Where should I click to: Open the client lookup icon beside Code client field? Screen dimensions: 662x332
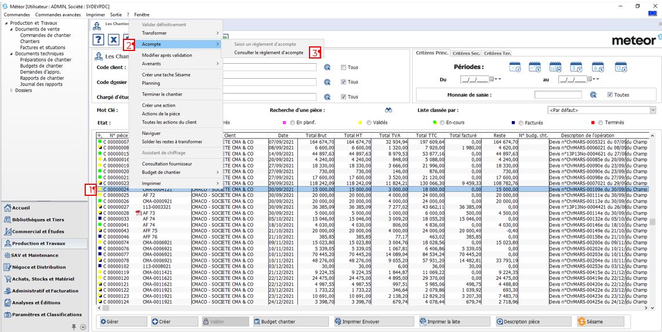(327, 67)
